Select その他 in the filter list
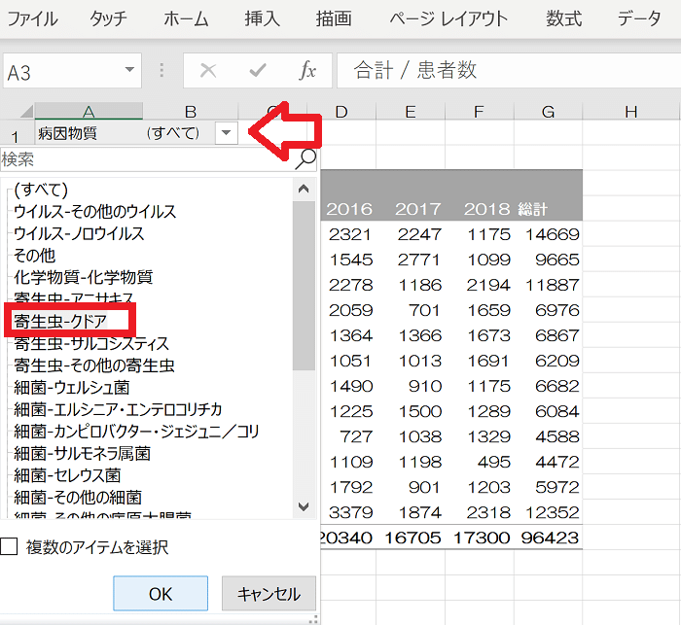The width and height of the screenshot is (681, 625). 34,256
